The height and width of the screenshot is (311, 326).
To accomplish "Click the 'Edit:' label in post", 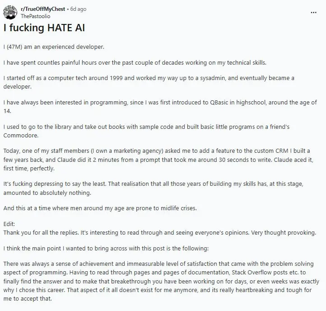I will (9, 224).
